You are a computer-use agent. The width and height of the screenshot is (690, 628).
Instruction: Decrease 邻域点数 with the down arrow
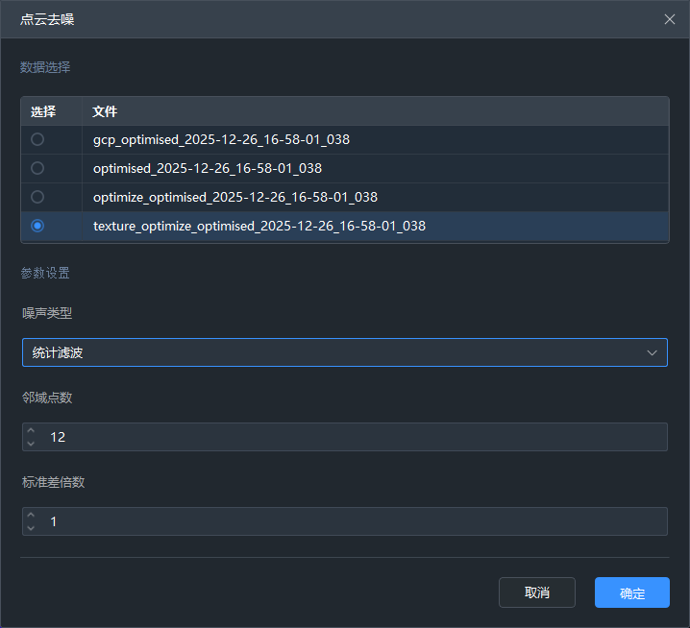tap(31, 443)
